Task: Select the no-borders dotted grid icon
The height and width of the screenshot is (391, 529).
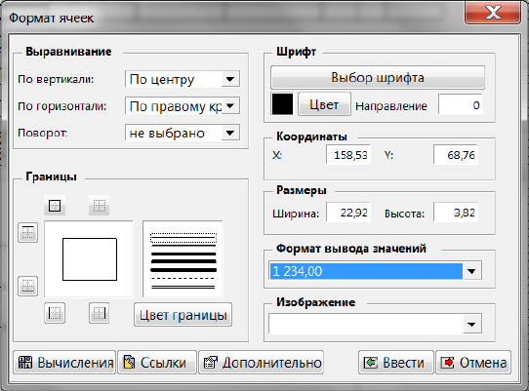Action: pyautogui.click(x=99, y=206)
